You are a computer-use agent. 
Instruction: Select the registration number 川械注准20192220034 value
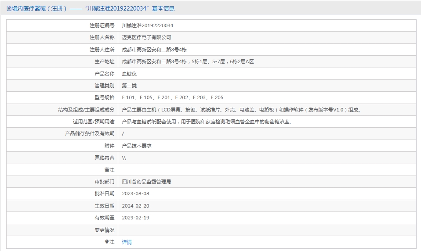(147, 25)
